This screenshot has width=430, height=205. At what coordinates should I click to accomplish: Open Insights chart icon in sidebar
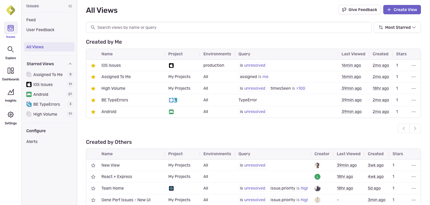coord(11,92)
